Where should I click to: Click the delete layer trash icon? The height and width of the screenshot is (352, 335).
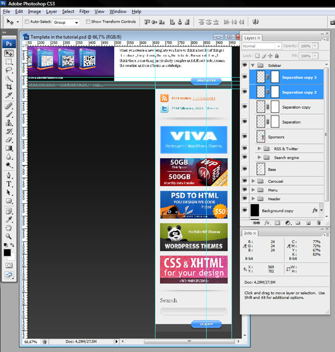tap(319, 223)
